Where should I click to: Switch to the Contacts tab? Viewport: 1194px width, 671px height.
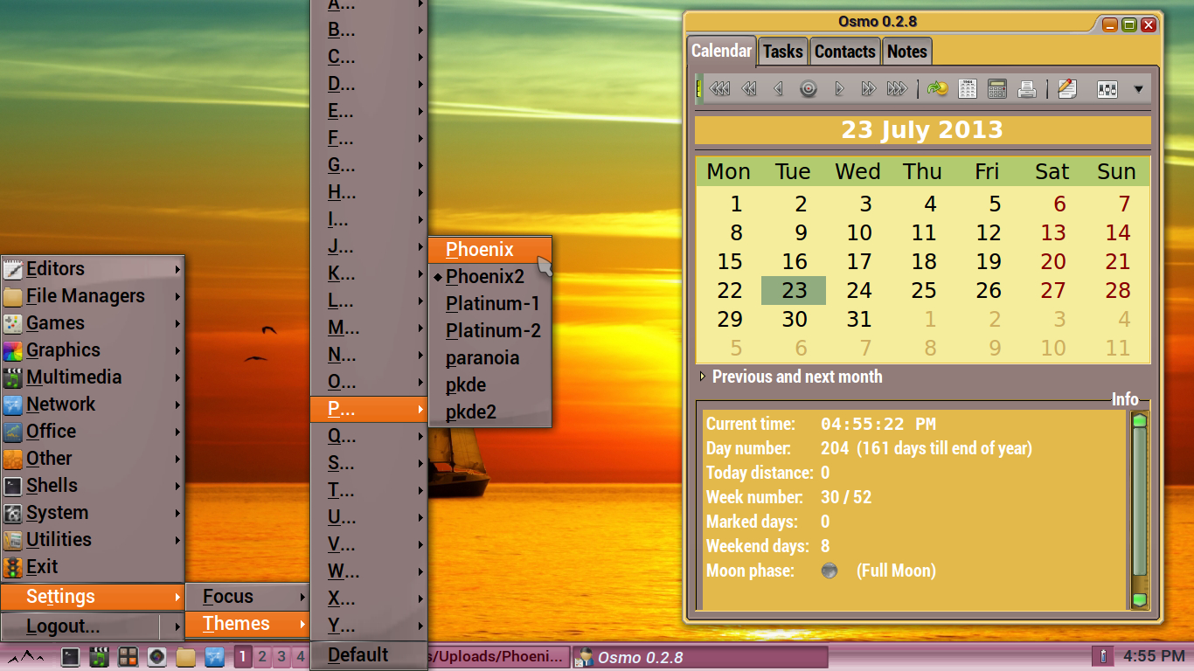pyautogui.click(x=845, y=52)
